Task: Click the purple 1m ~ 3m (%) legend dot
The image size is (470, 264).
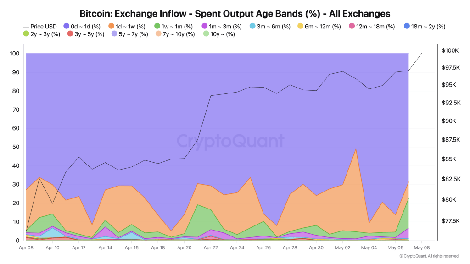Action: pos(205,26)
